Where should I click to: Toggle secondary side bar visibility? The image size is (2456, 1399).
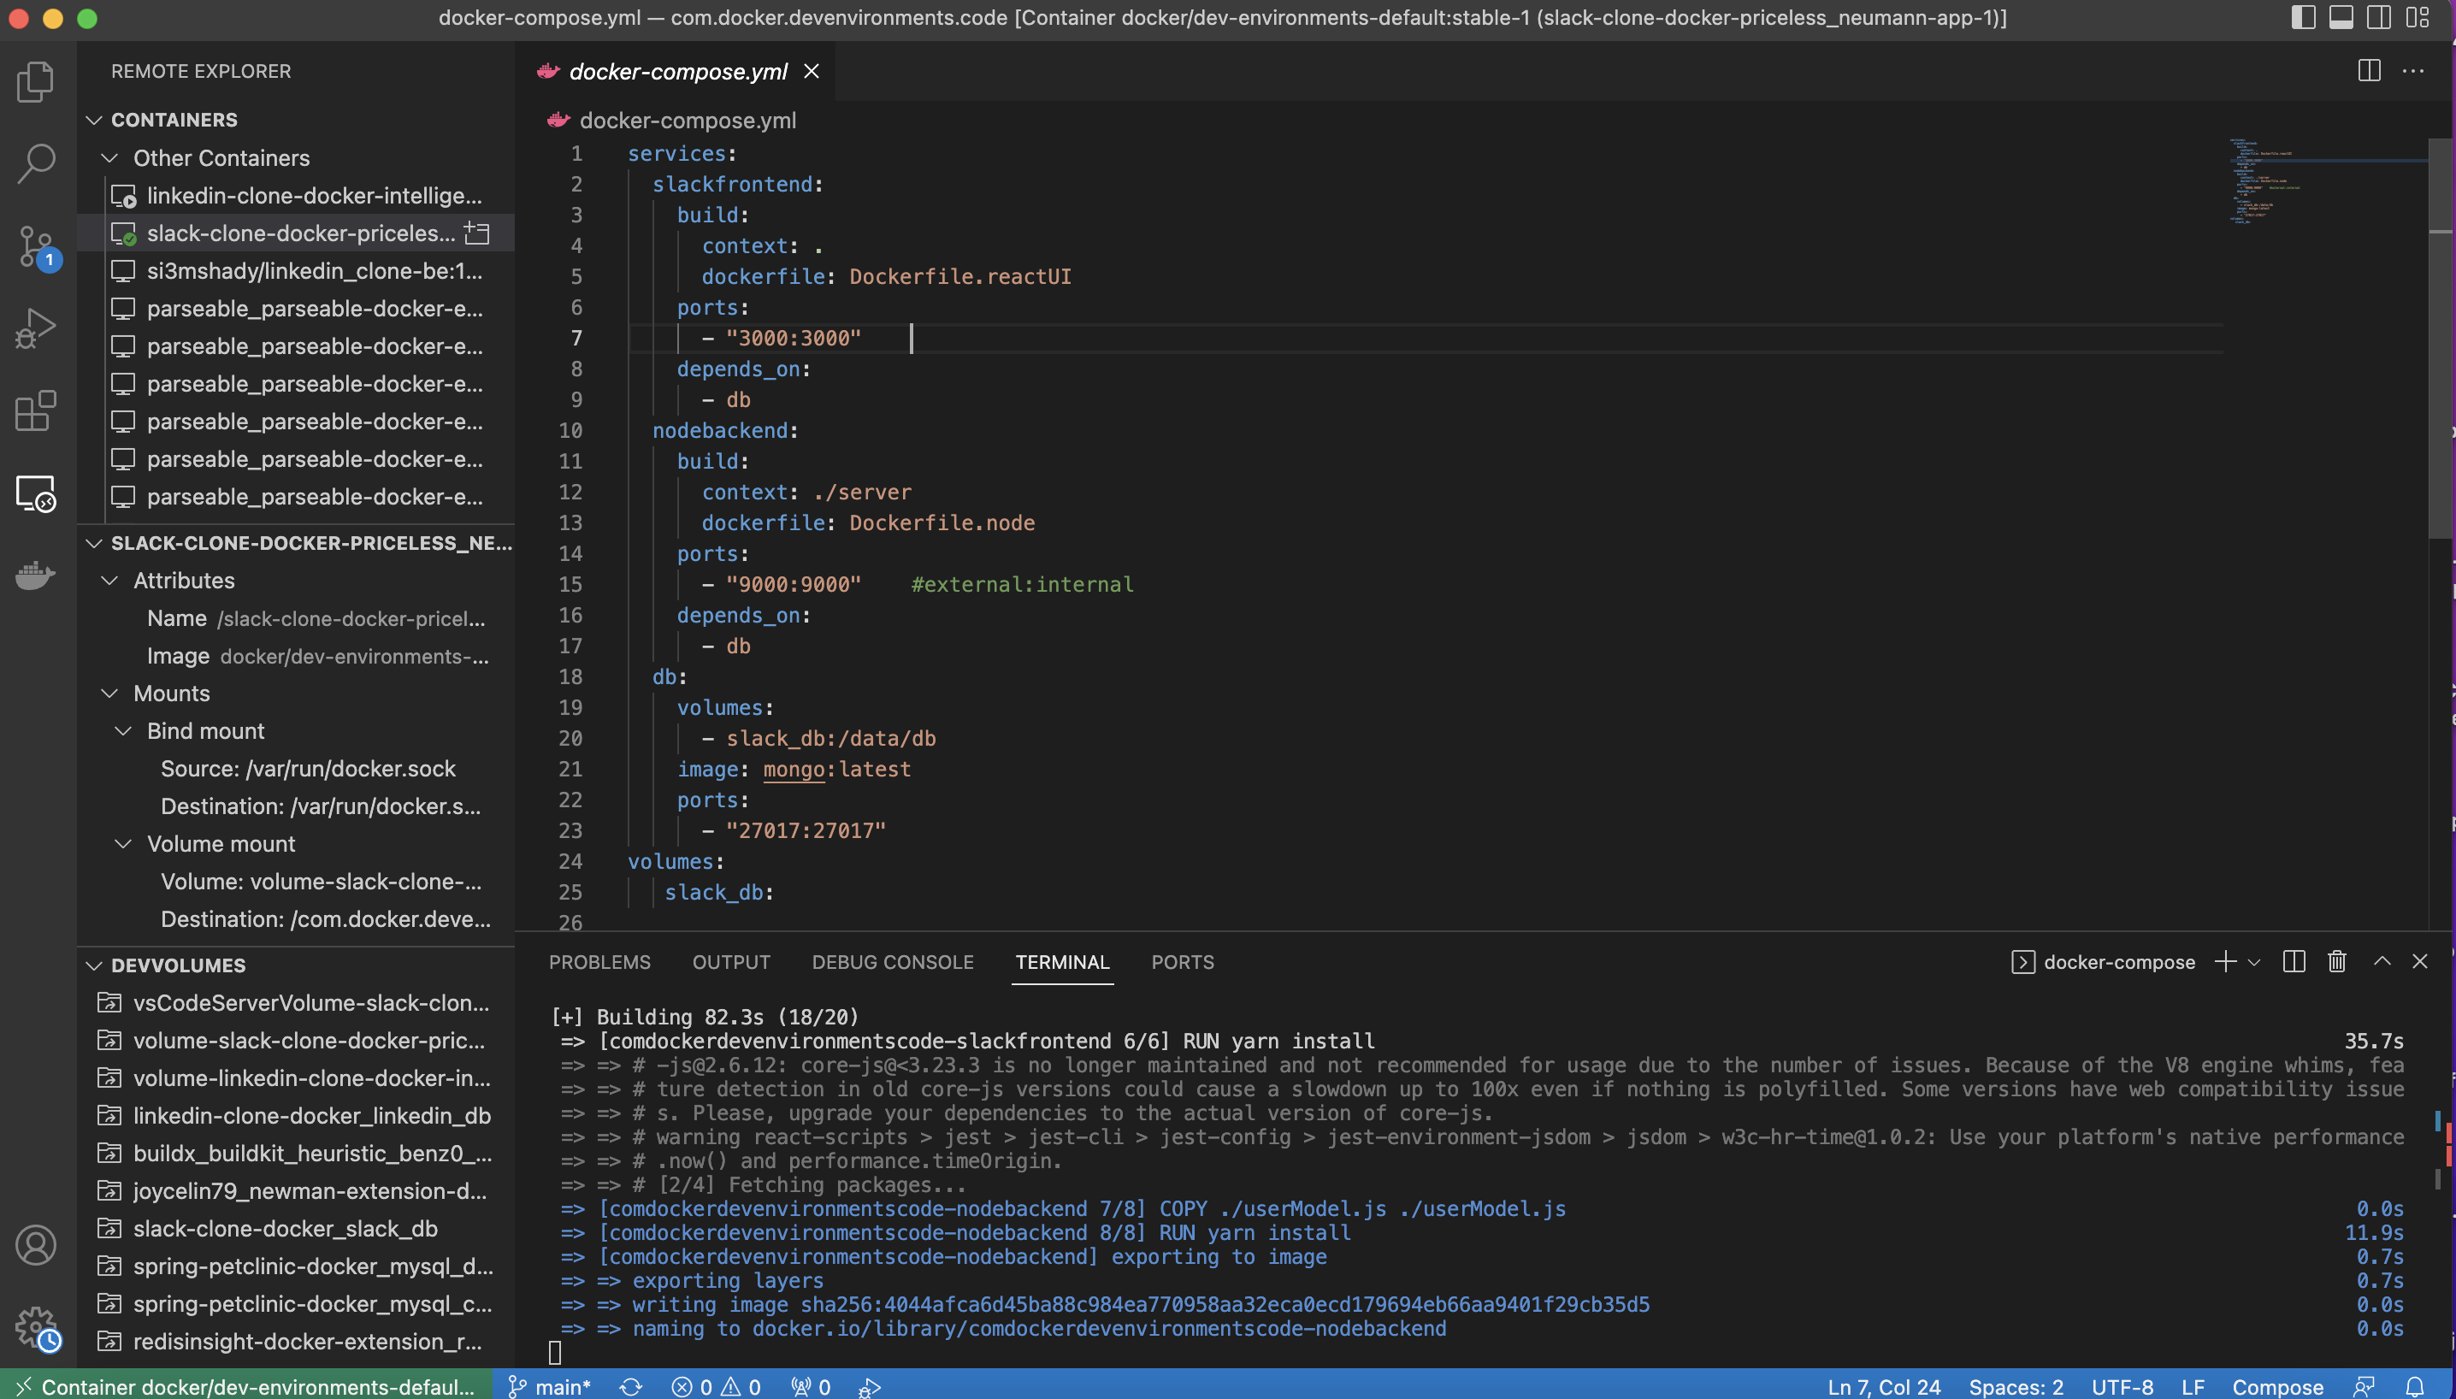tap(2379, 17)
